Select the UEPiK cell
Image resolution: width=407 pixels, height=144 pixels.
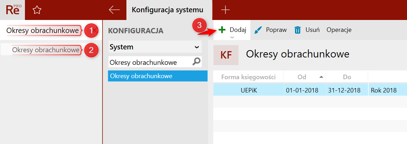coord(248,90)
